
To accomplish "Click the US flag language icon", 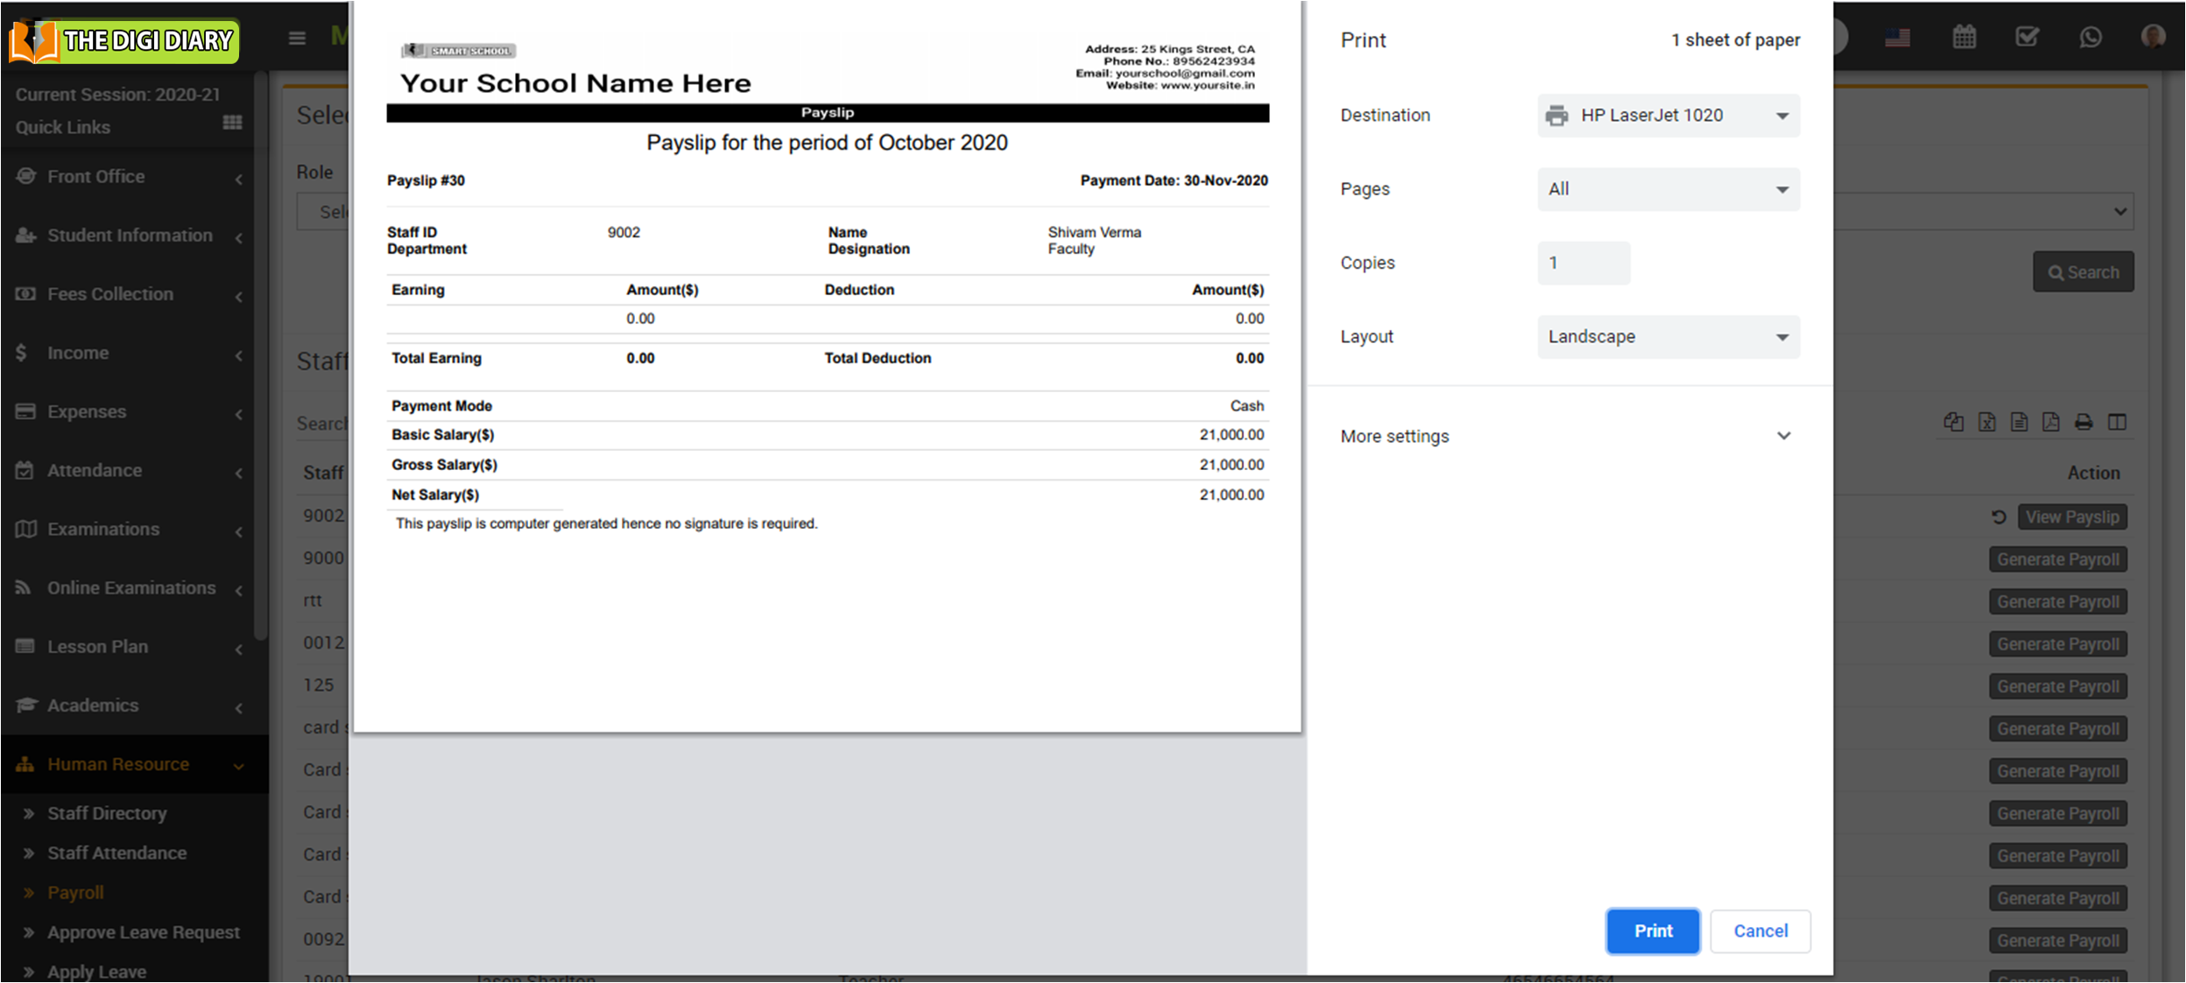I will [1897, 38].
